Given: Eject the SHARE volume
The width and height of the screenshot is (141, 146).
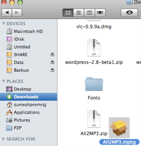Looking at the screenshot, I should [x=53, y=55].
